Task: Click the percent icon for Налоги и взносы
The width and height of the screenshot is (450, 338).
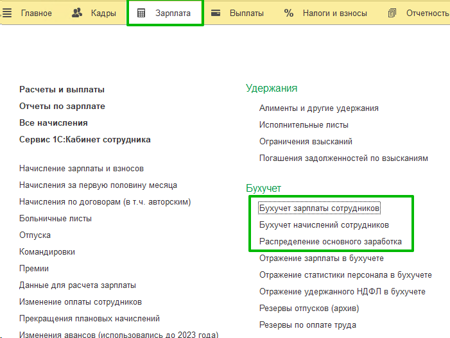Action: 289,13
